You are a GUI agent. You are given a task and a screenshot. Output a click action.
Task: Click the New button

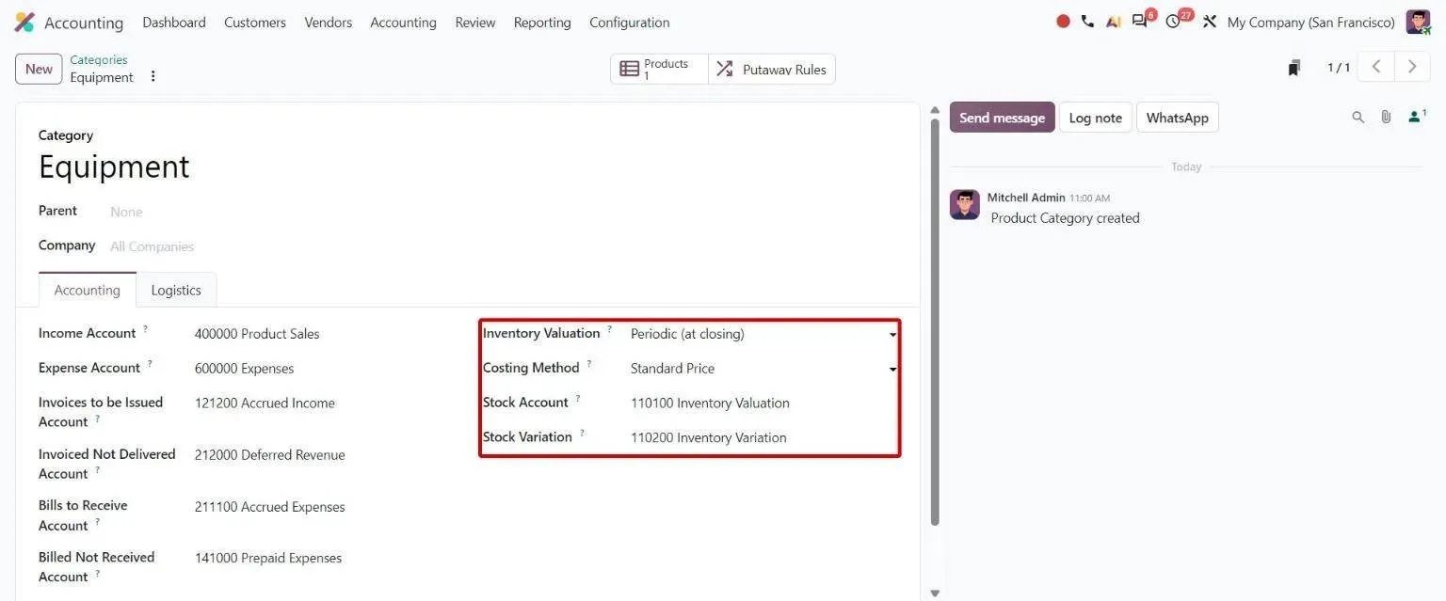[39, 69]
